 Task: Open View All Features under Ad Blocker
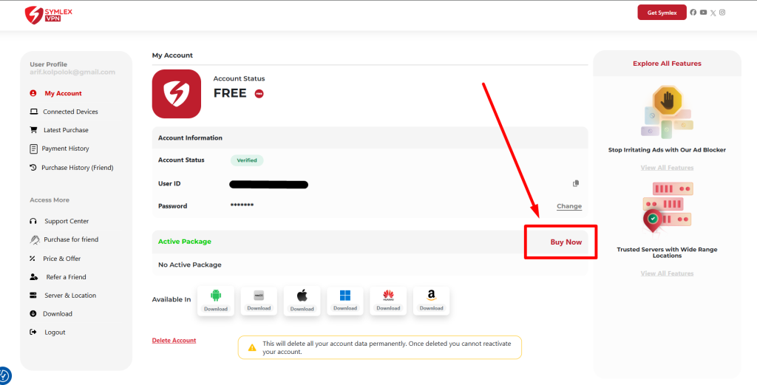pyautogui.click(x=667, y=168)
